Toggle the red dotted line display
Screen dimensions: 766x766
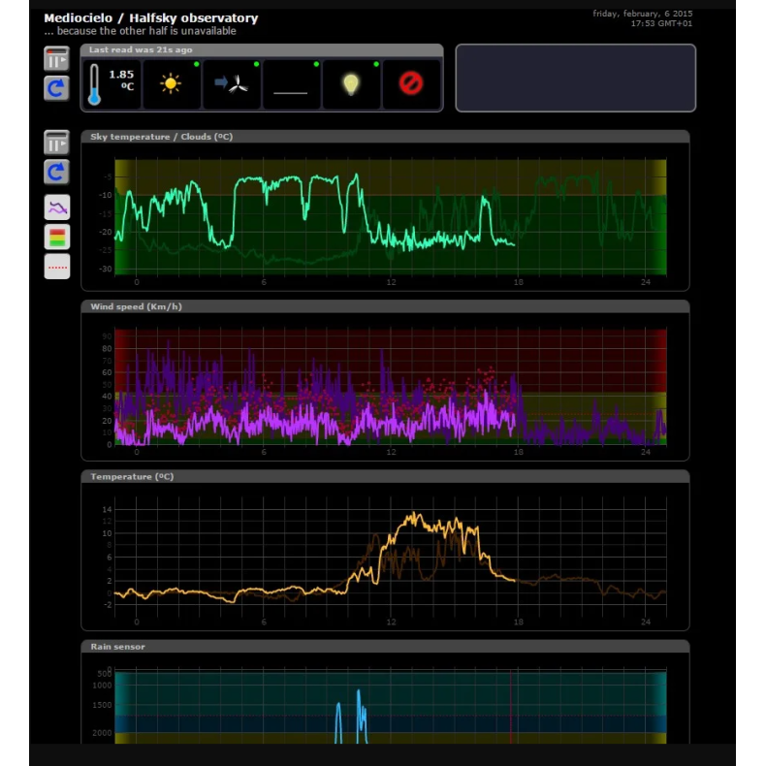pyautogui.click(x=57, y=267)
